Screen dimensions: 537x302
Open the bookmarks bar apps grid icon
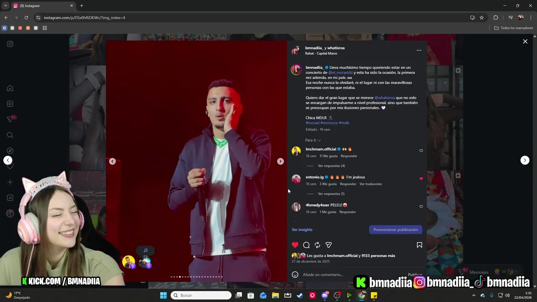pos(44,28)
